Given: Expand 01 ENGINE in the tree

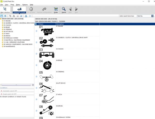Looking at the screenshot, I should coord(3,21).
